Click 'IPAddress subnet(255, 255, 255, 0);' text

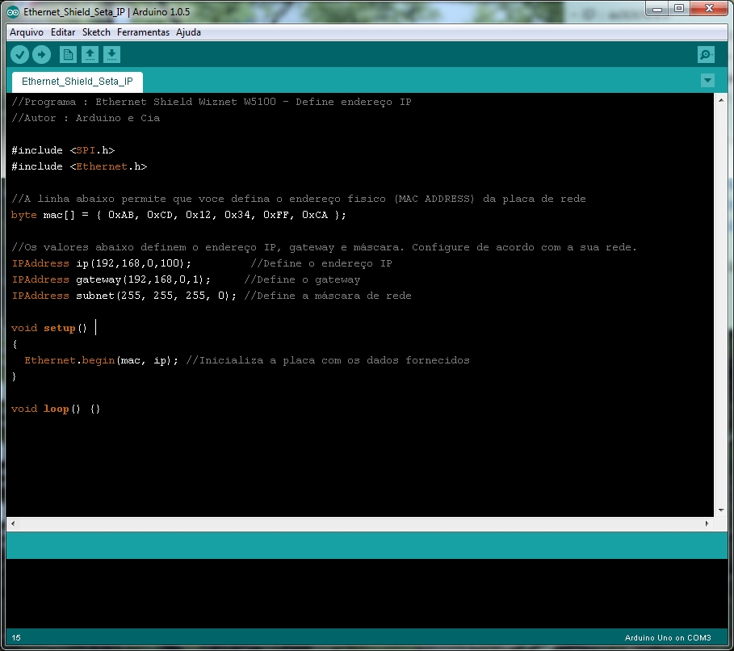tap(124, 296)
